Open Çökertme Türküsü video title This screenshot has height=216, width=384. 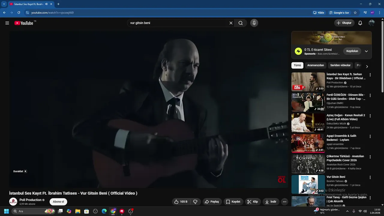click(x=345, y=158)
